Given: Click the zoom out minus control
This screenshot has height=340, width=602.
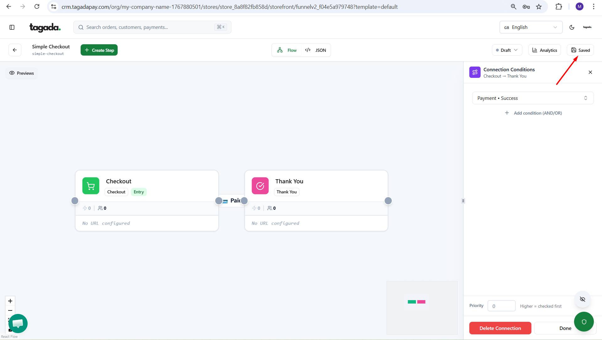Looking at the screenshot, I should coord(10,310).
